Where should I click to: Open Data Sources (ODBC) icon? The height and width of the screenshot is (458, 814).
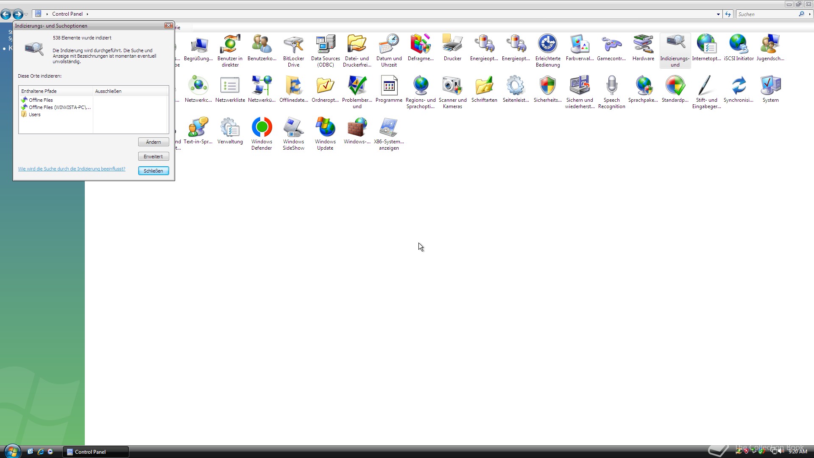coord(325,51)
